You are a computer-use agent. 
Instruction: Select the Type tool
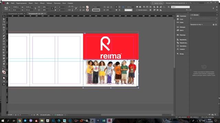[x=4, y=30]
